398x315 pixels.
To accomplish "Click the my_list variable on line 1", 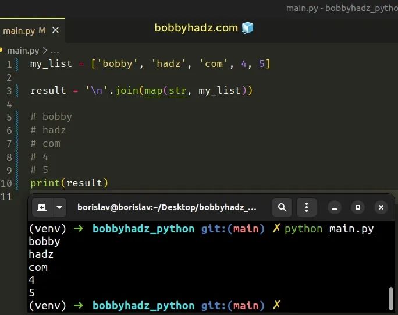I will coord(51,64).
